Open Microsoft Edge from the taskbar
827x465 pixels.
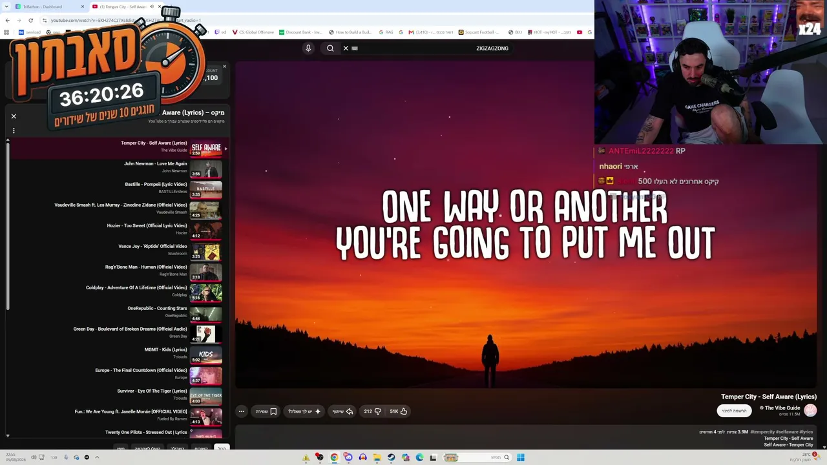click(419, 457)
